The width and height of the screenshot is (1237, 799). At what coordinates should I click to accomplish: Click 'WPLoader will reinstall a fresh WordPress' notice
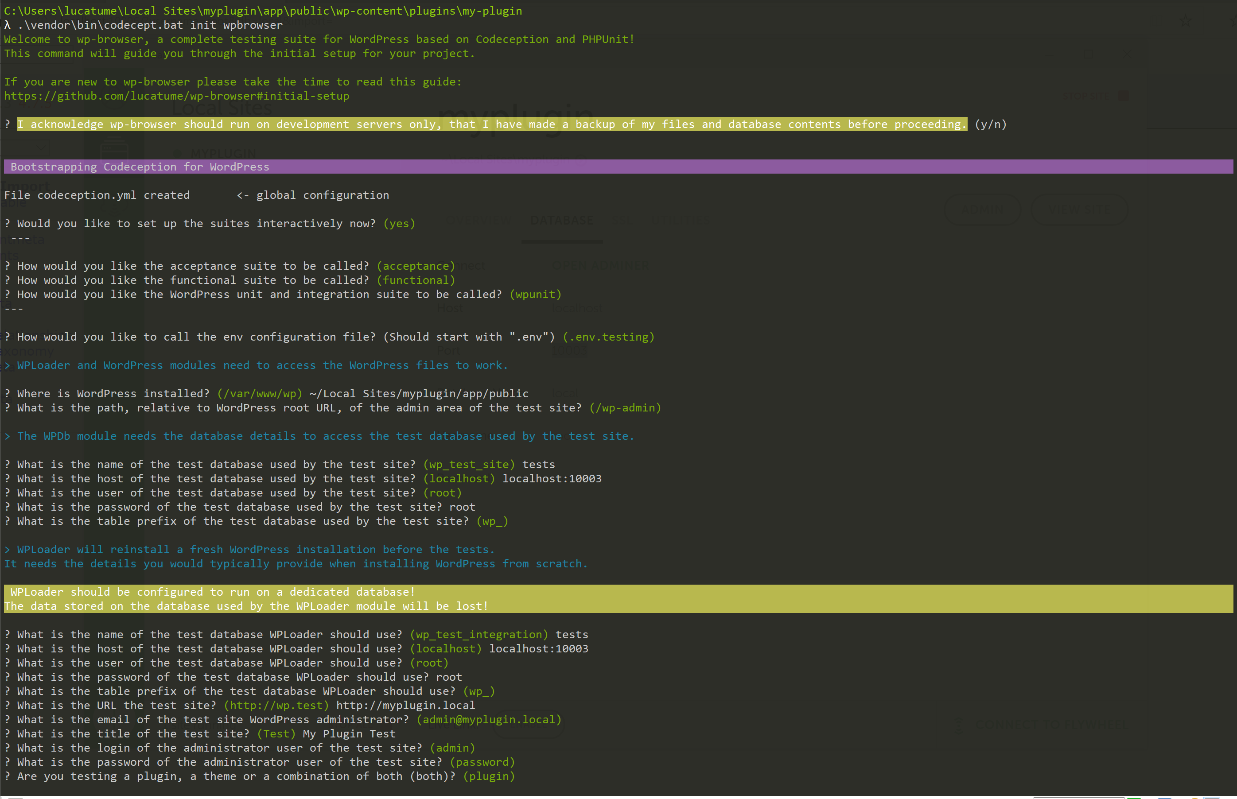pyautogui.click(x=249, y=550)
